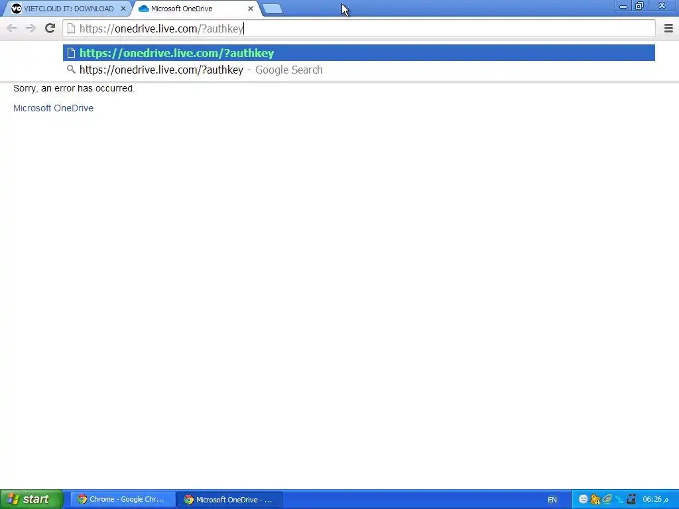Screen dimensions: 679x509
Task: Switch to the VIETCLOUD IT: DOWNLOAD tab
Action: tap(68, 9)
